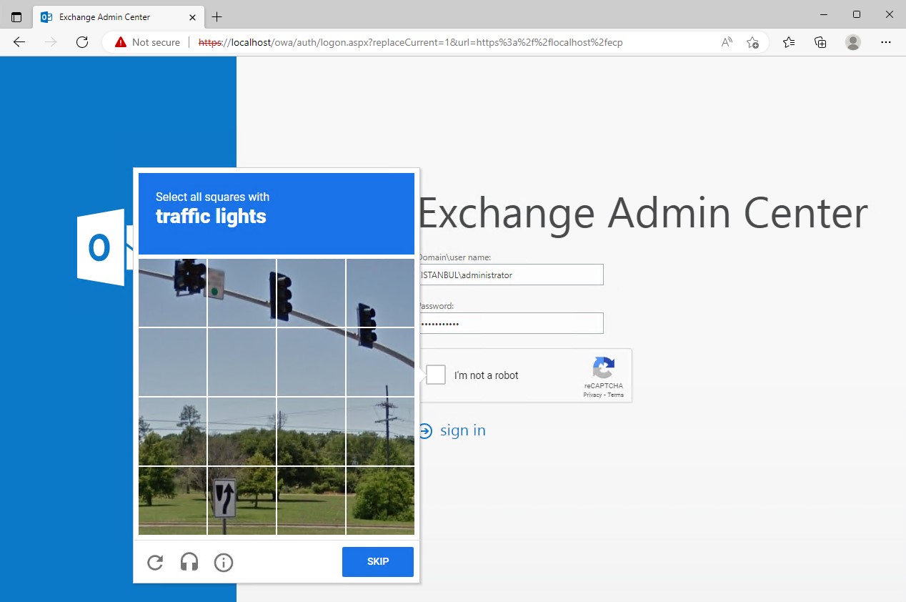Open captcha help info icon
Image resolution: width=906 pixels, height=602 pixels.
[x=224, y=563]
